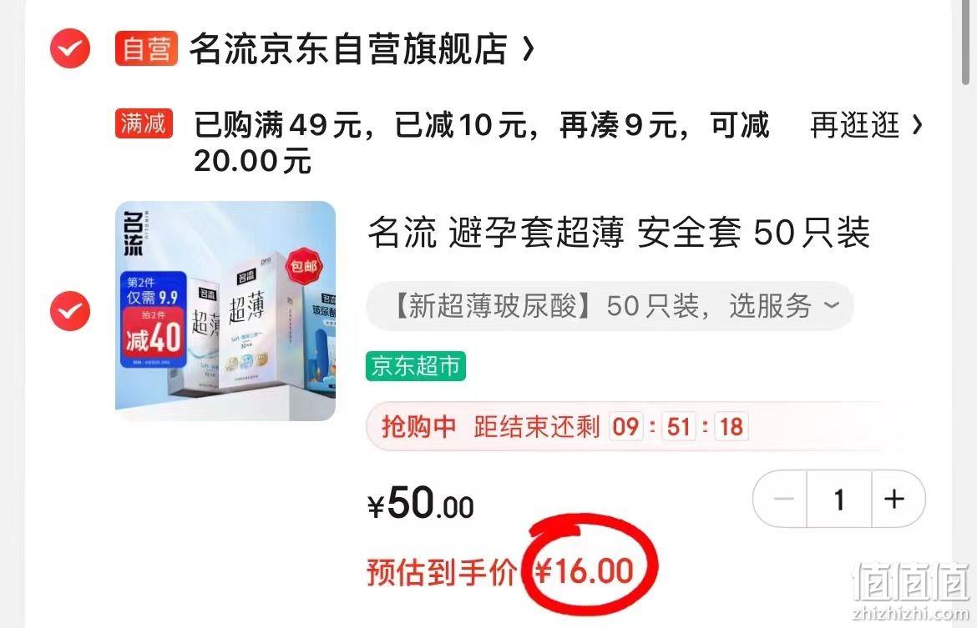Viewport: 977px width, 628px height.
Task: Click the quantity field showing 1
Action: [839, 499]
